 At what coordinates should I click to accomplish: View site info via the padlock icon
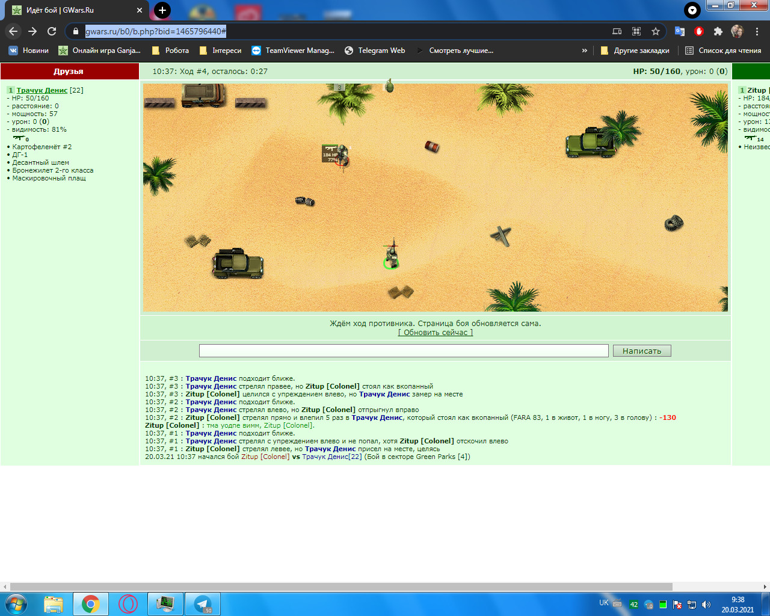[x=75, y=31]
